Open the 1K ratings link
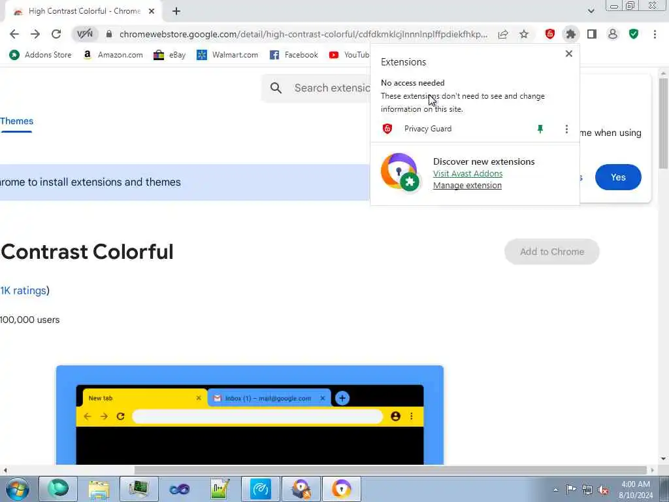Screen dimensions: 669x502 [x=23, y=291]
